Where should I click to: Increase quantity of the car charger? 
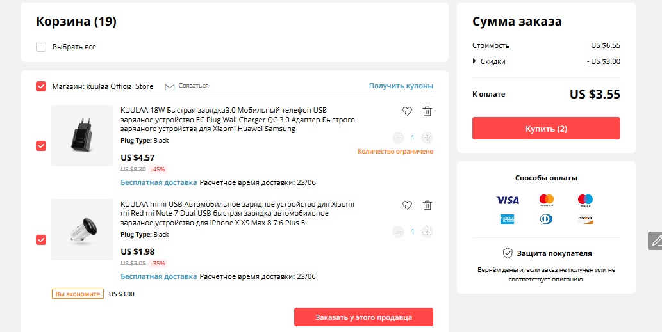coord(427,232)
